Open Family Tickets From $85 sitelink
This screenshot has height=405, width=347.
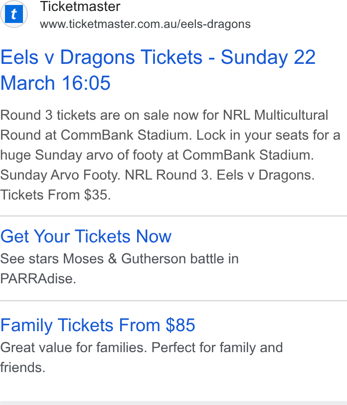(98, 325)
